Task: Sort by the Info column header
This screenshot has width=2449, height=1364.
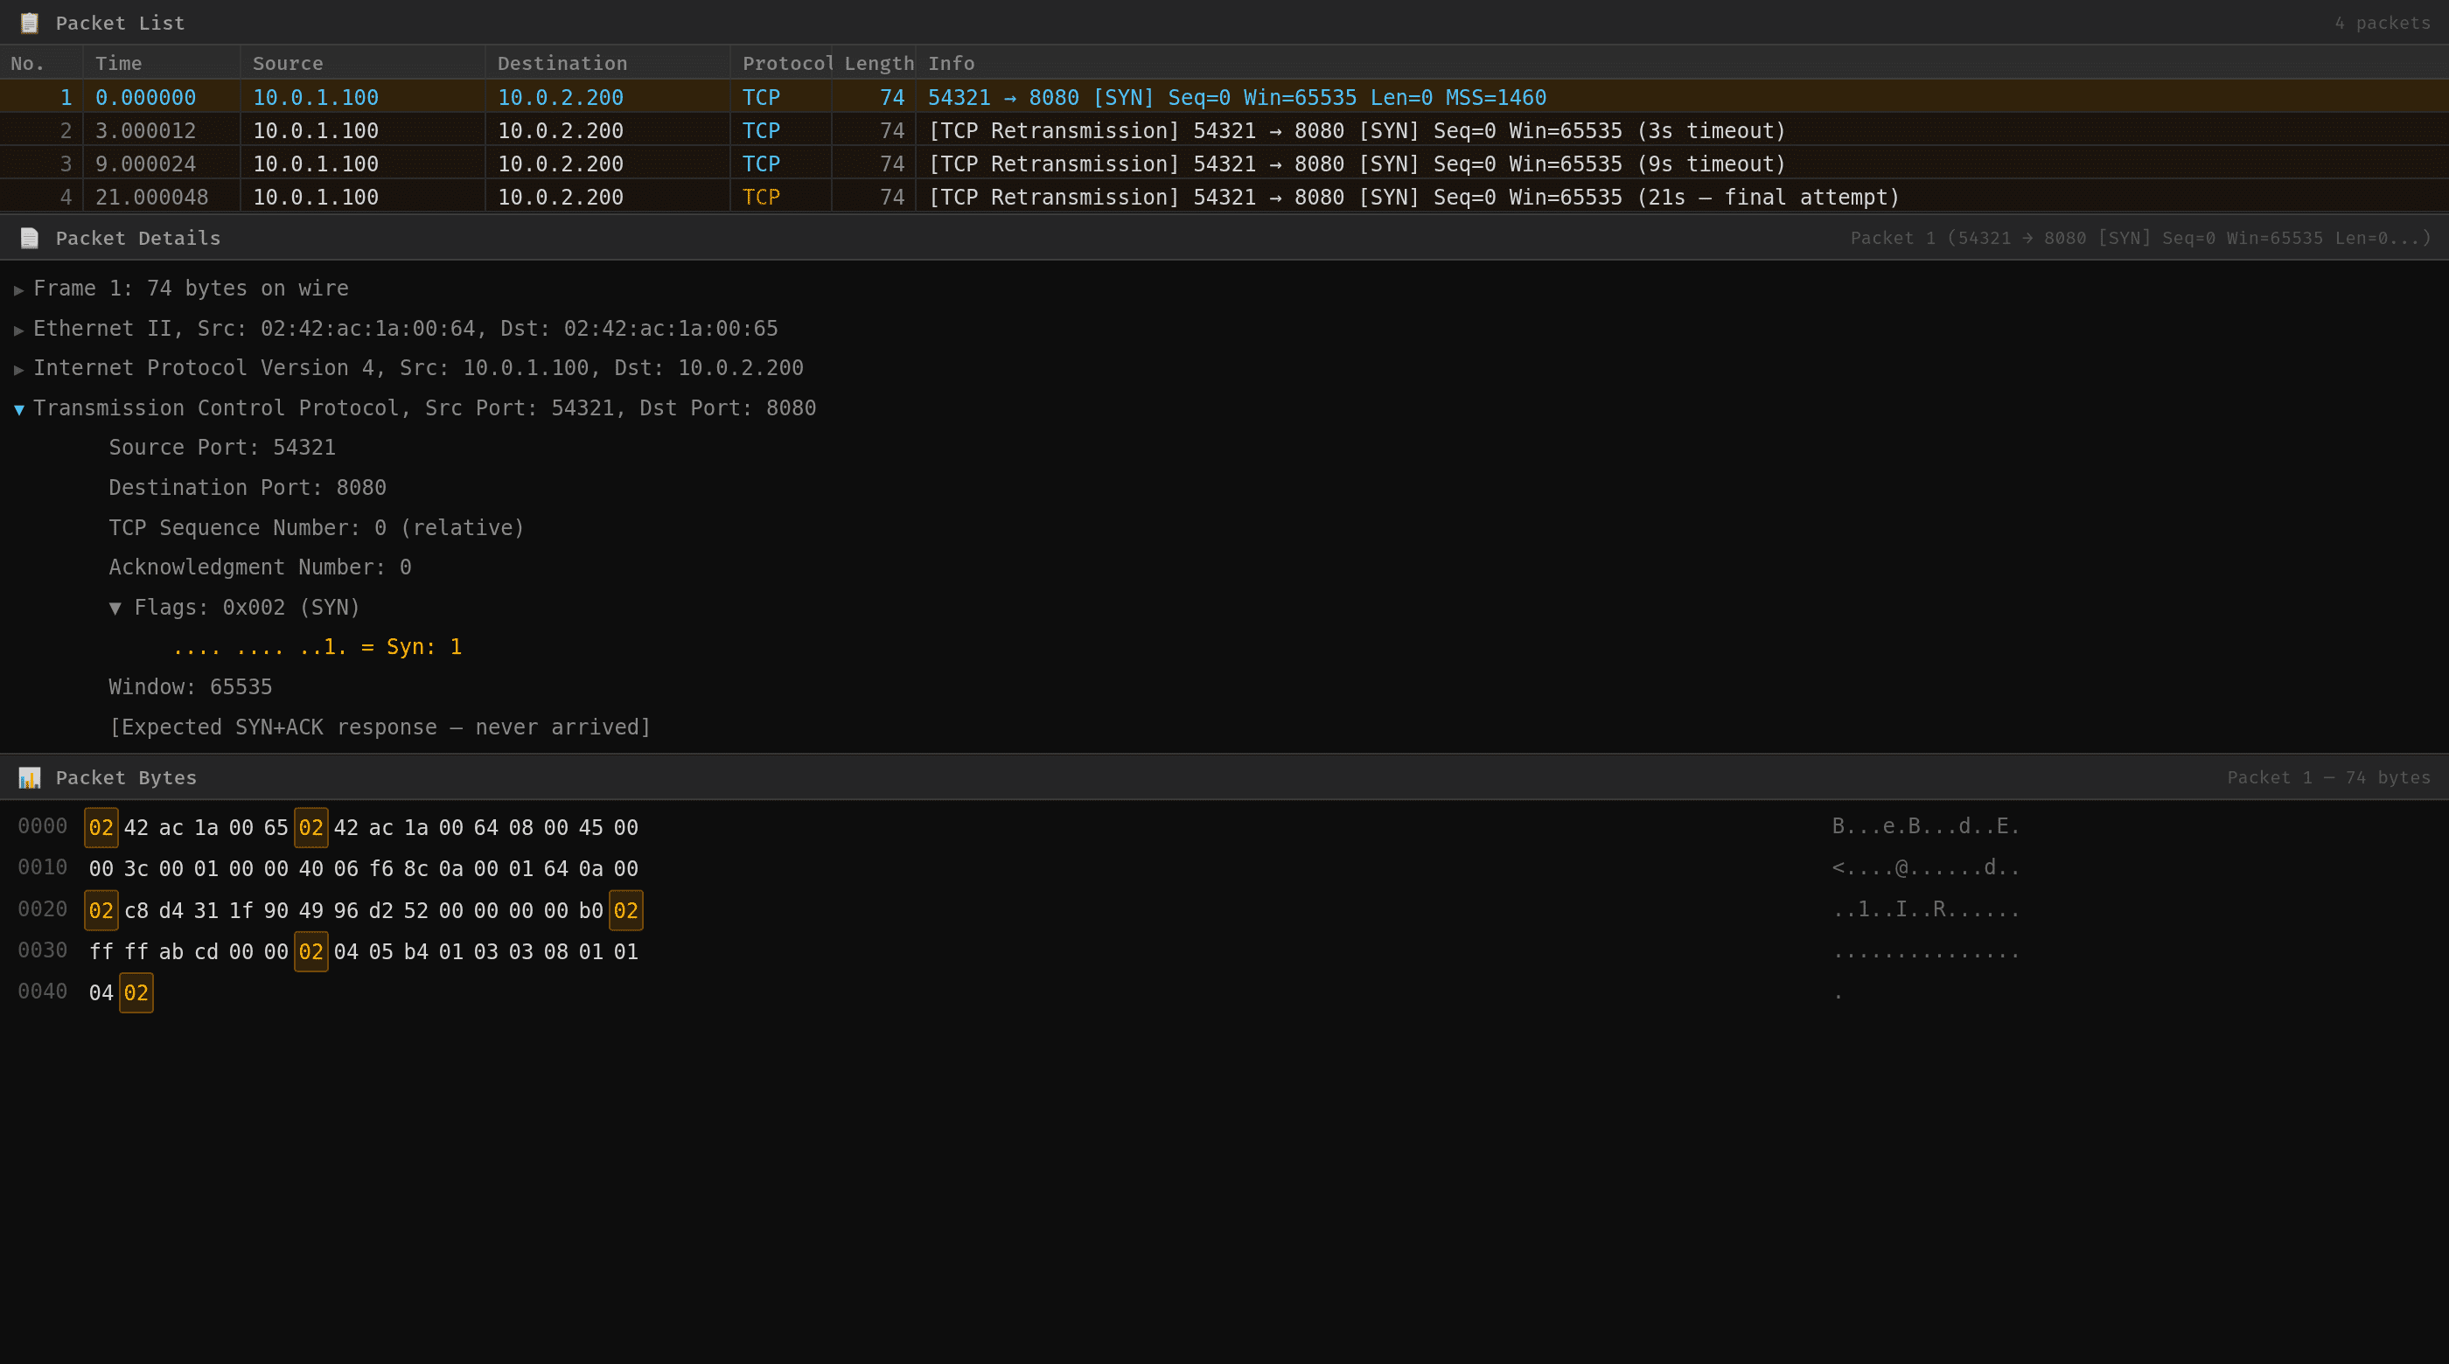Action: coord(1682,63)
